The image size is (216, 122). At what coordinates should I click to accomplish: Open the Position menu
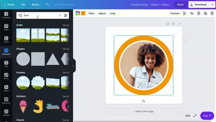[x=175, y=14]
